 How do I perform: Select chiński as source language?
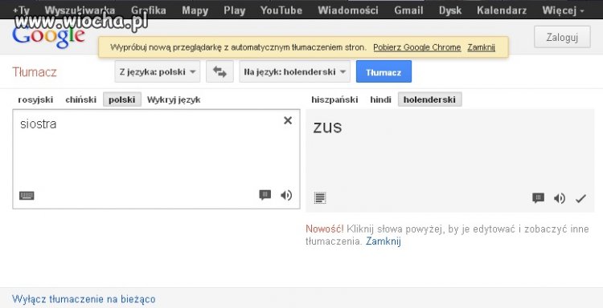80,99
